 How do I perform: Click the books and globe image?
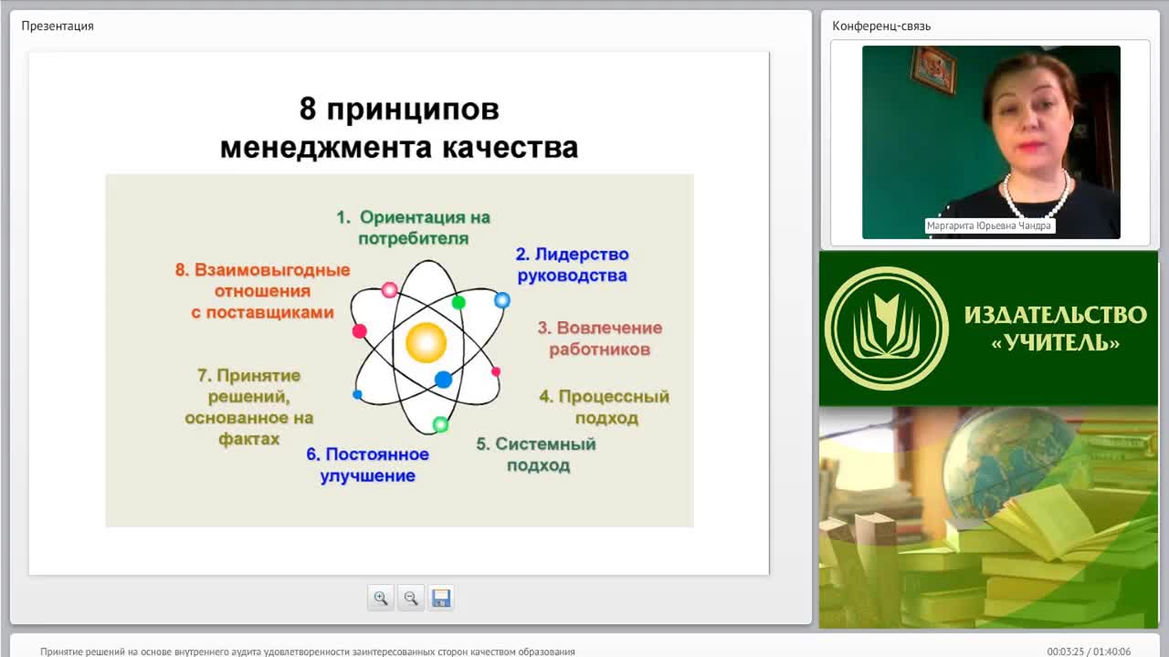tap(988, 517)
